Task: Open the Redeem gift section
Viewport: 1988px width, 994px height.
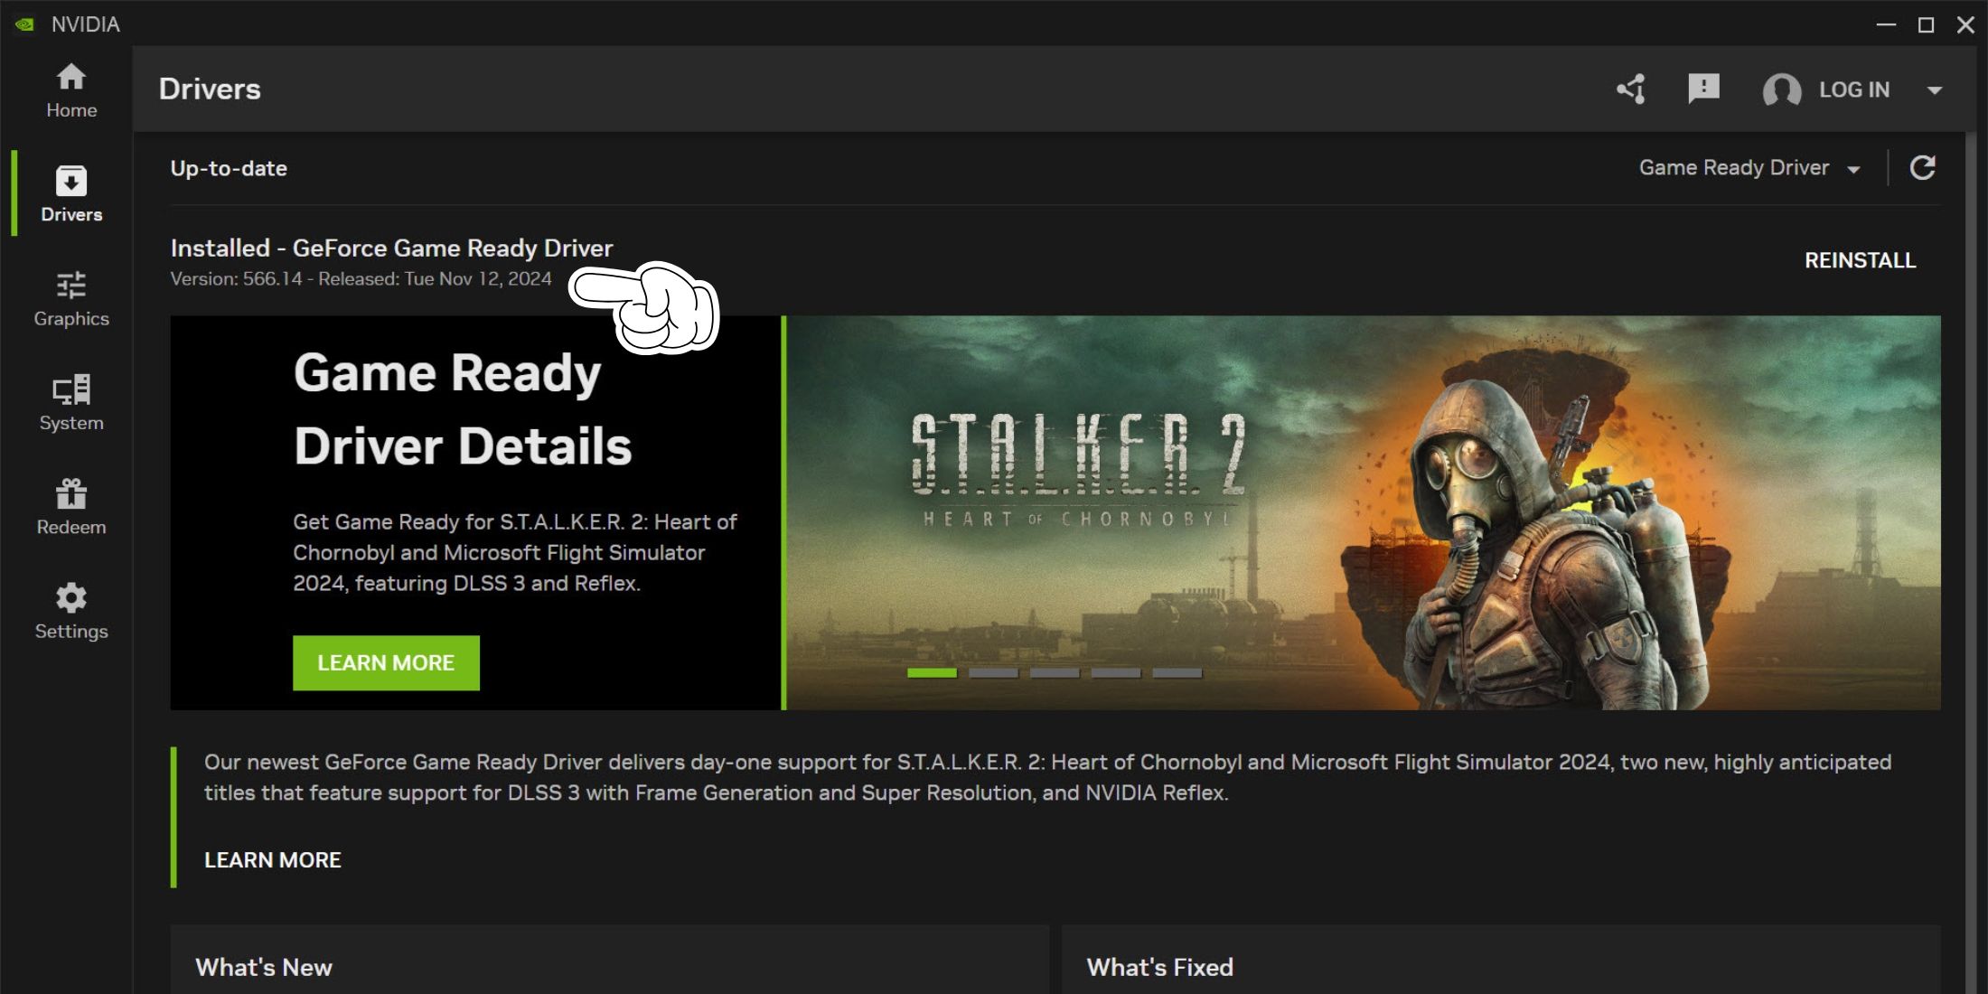Action: 71,507
